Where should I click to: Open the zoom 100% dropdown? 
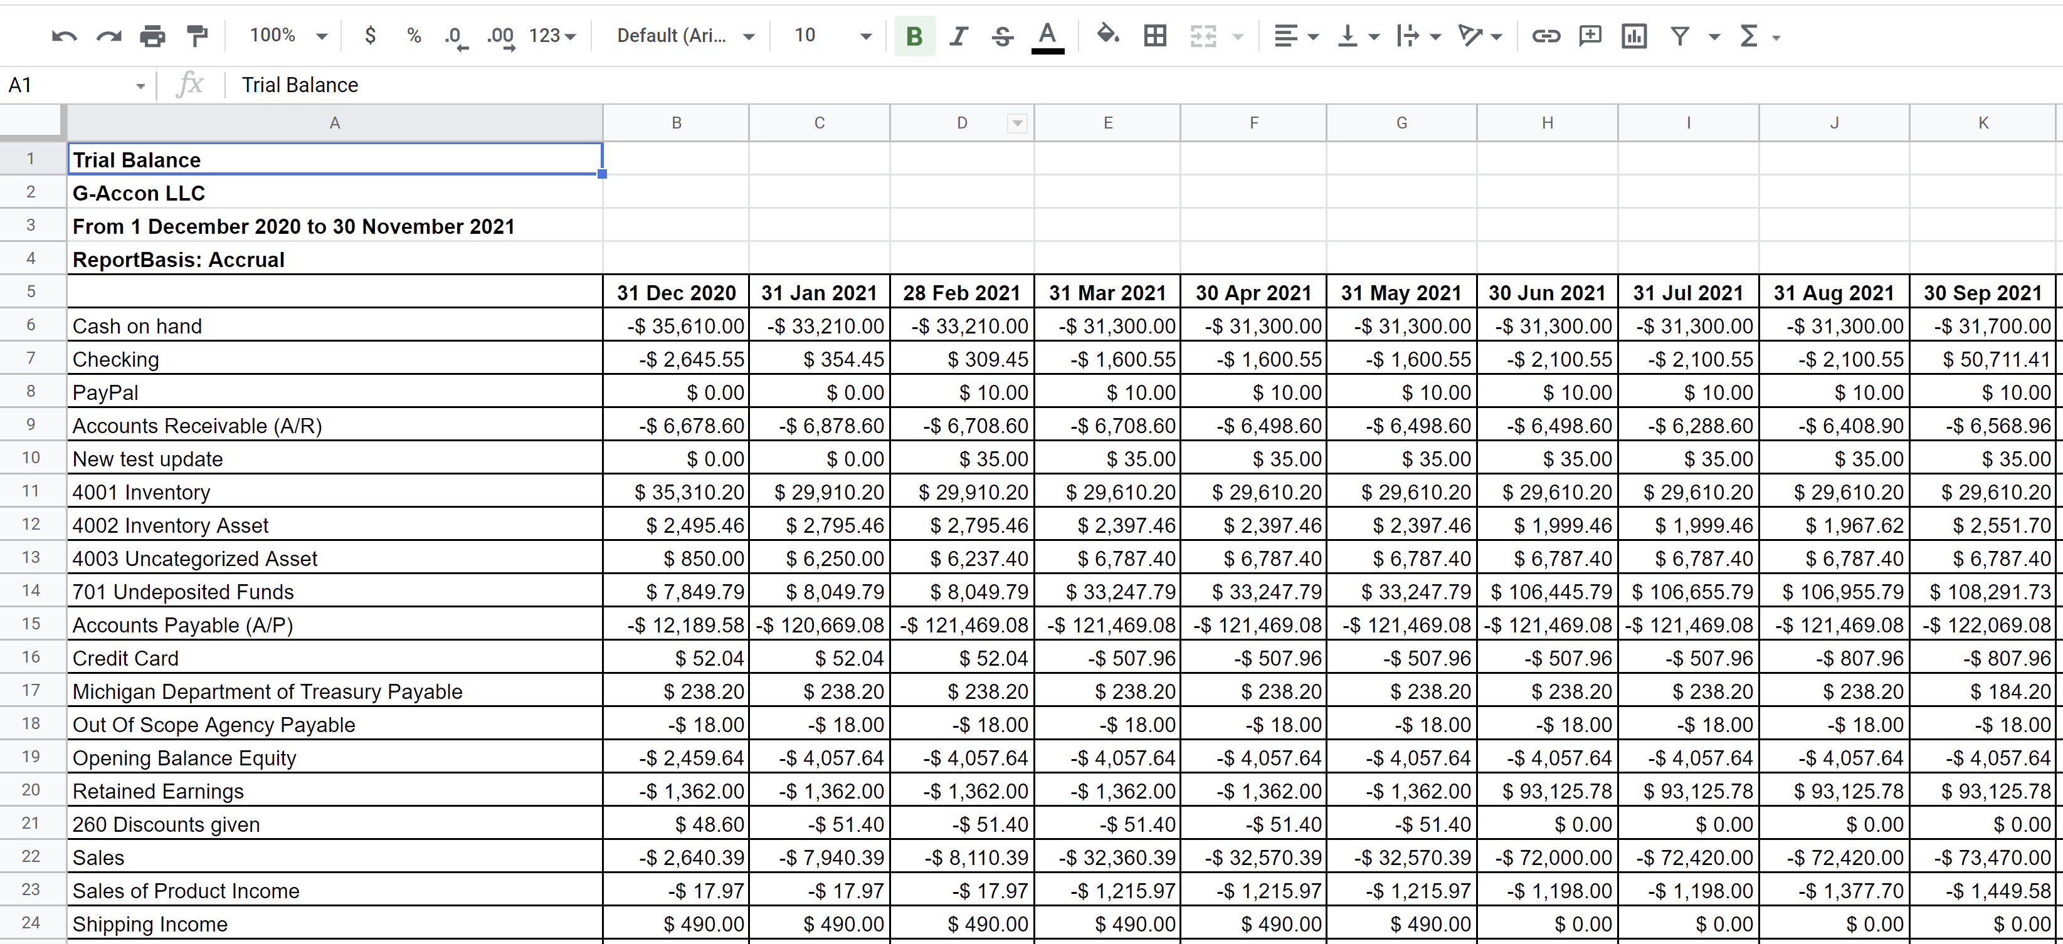tap(288, 35)
